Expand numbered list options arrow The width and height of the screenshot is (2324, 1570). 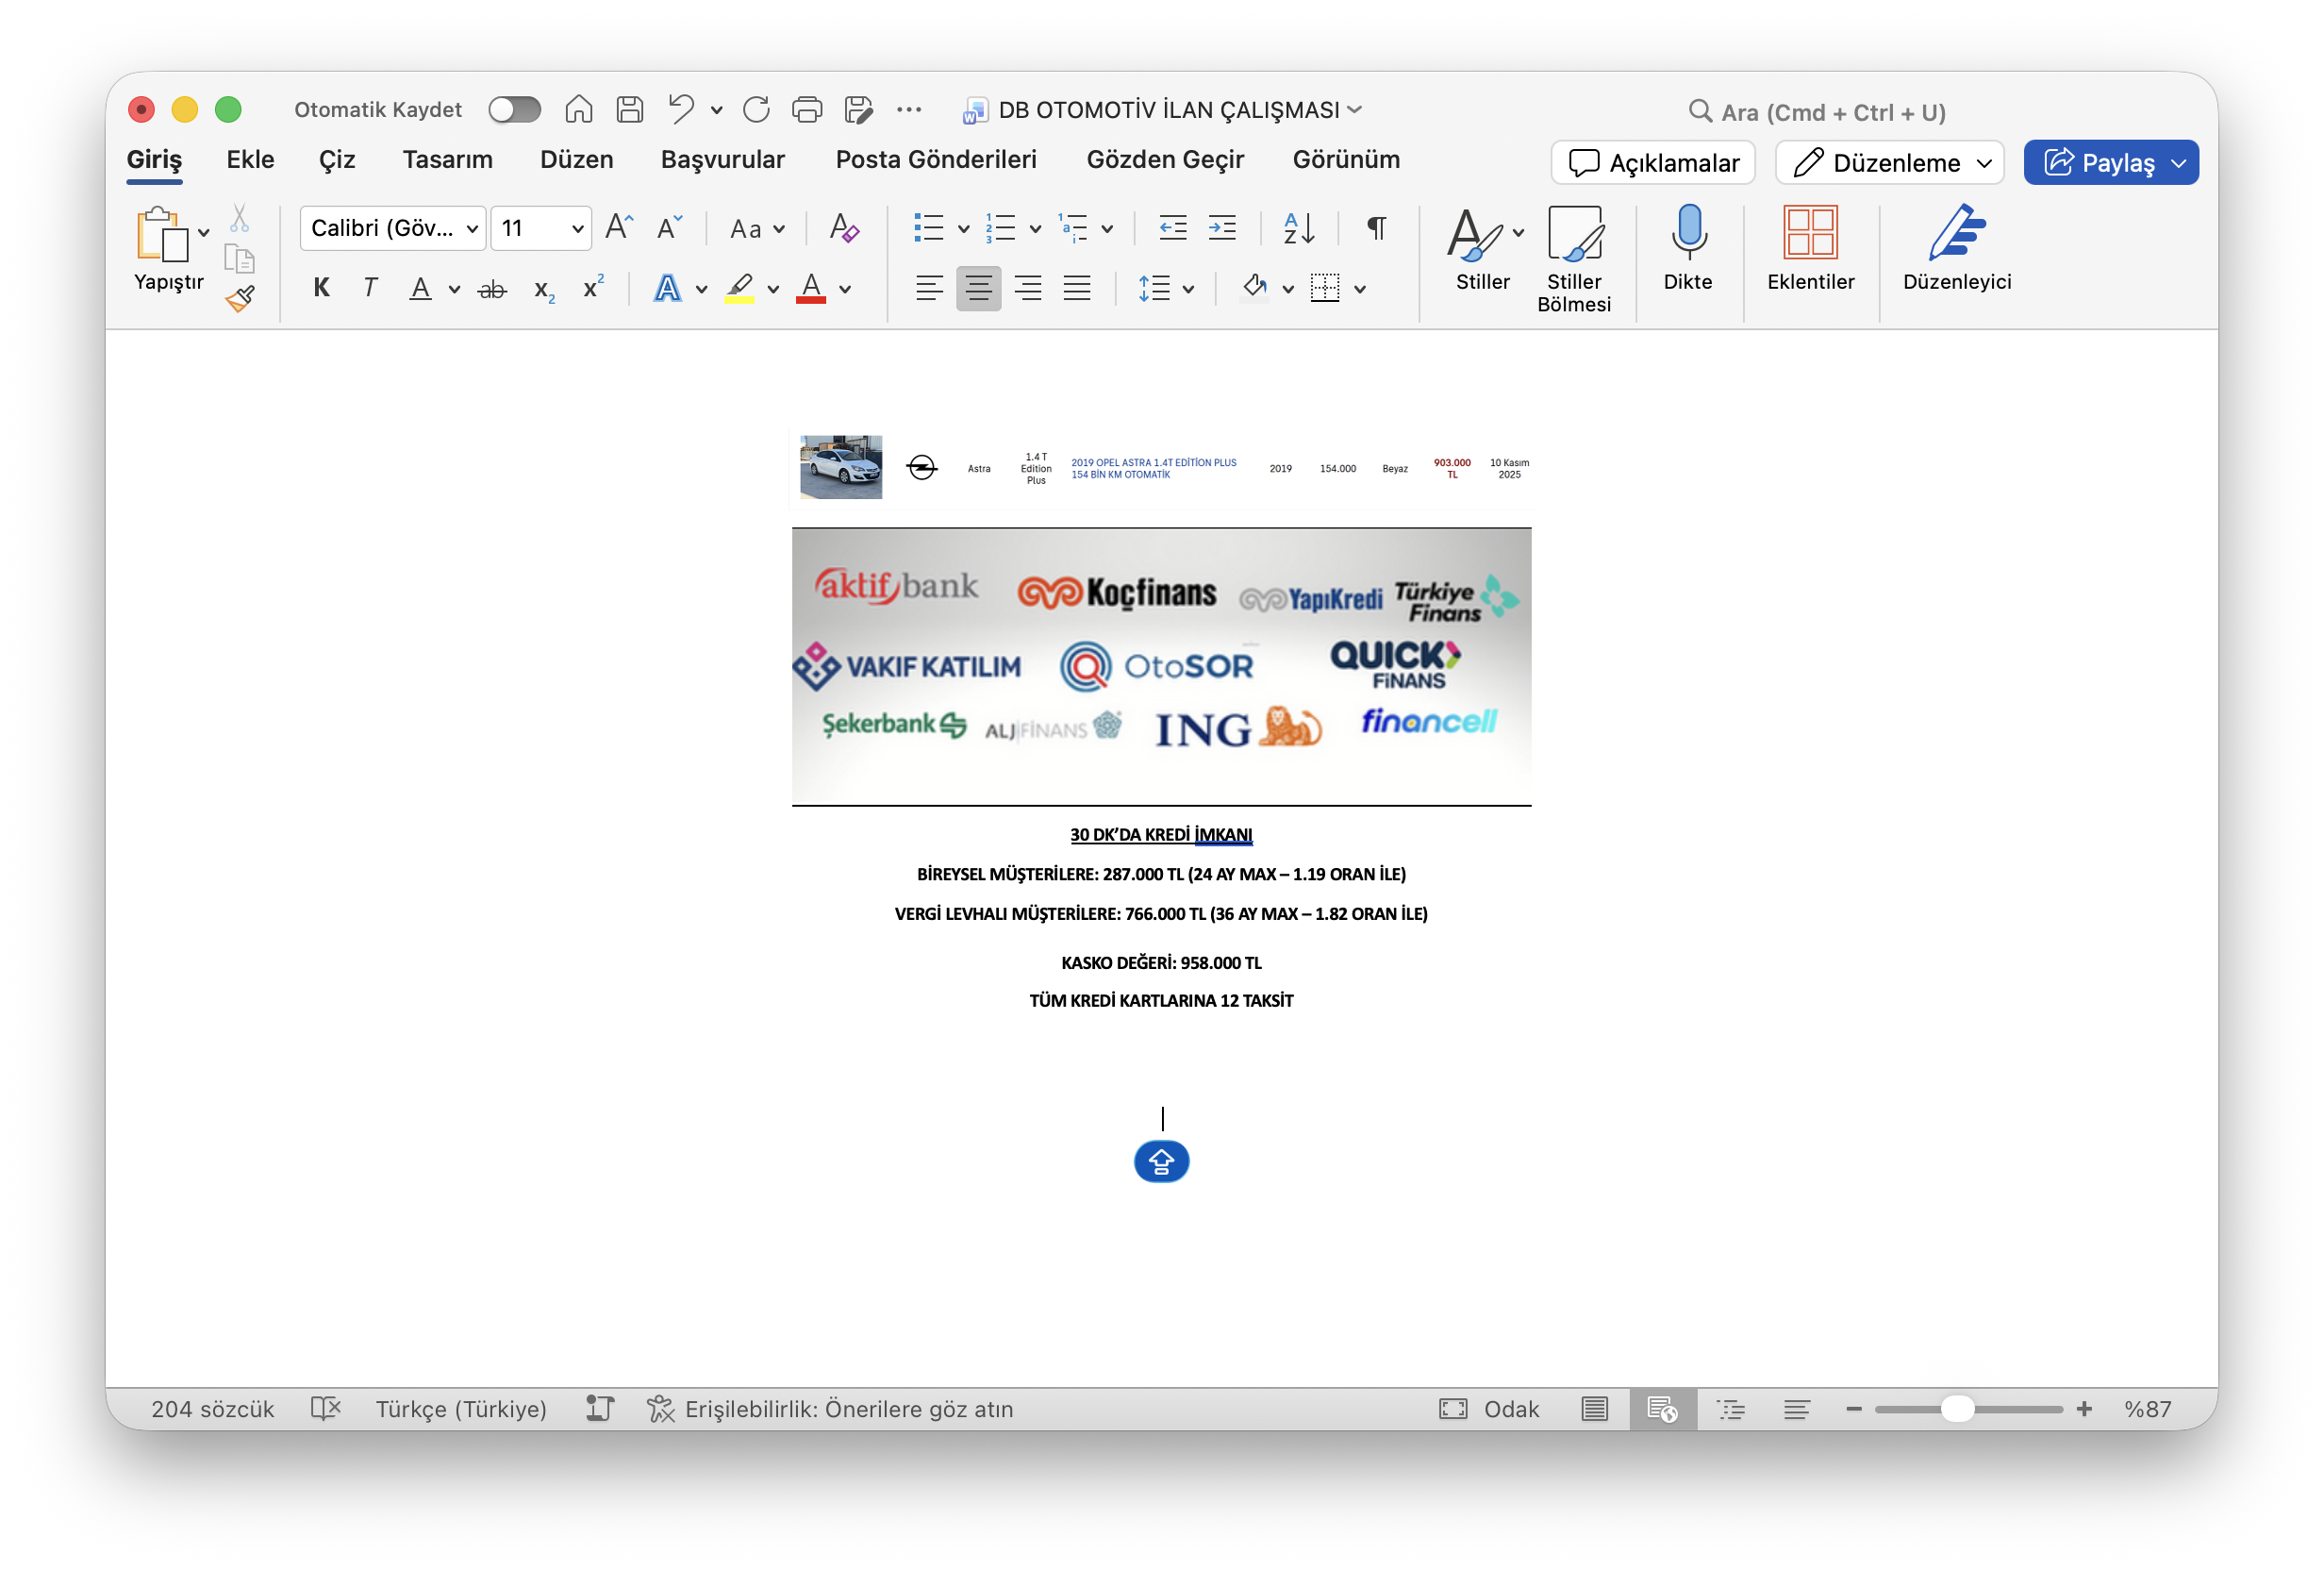1035,229
